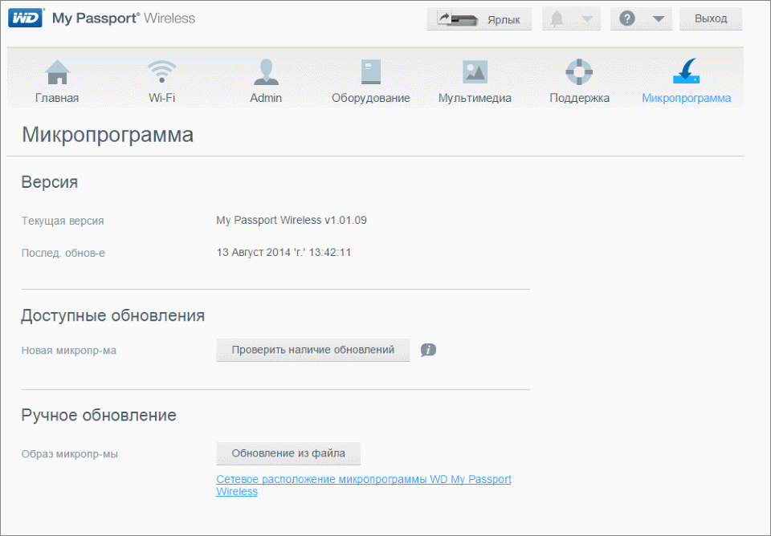The image size is (771, 536).
Task: Select the Мультимедиа media icon
Action: tap(474, 72)
